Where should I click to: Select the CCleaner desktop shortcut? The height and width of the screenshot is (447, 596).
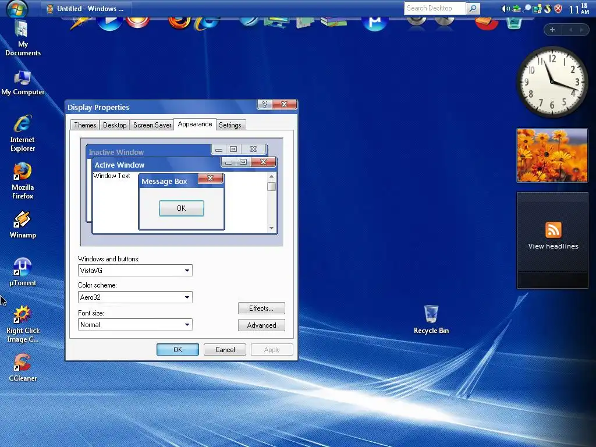click(23, 368)
